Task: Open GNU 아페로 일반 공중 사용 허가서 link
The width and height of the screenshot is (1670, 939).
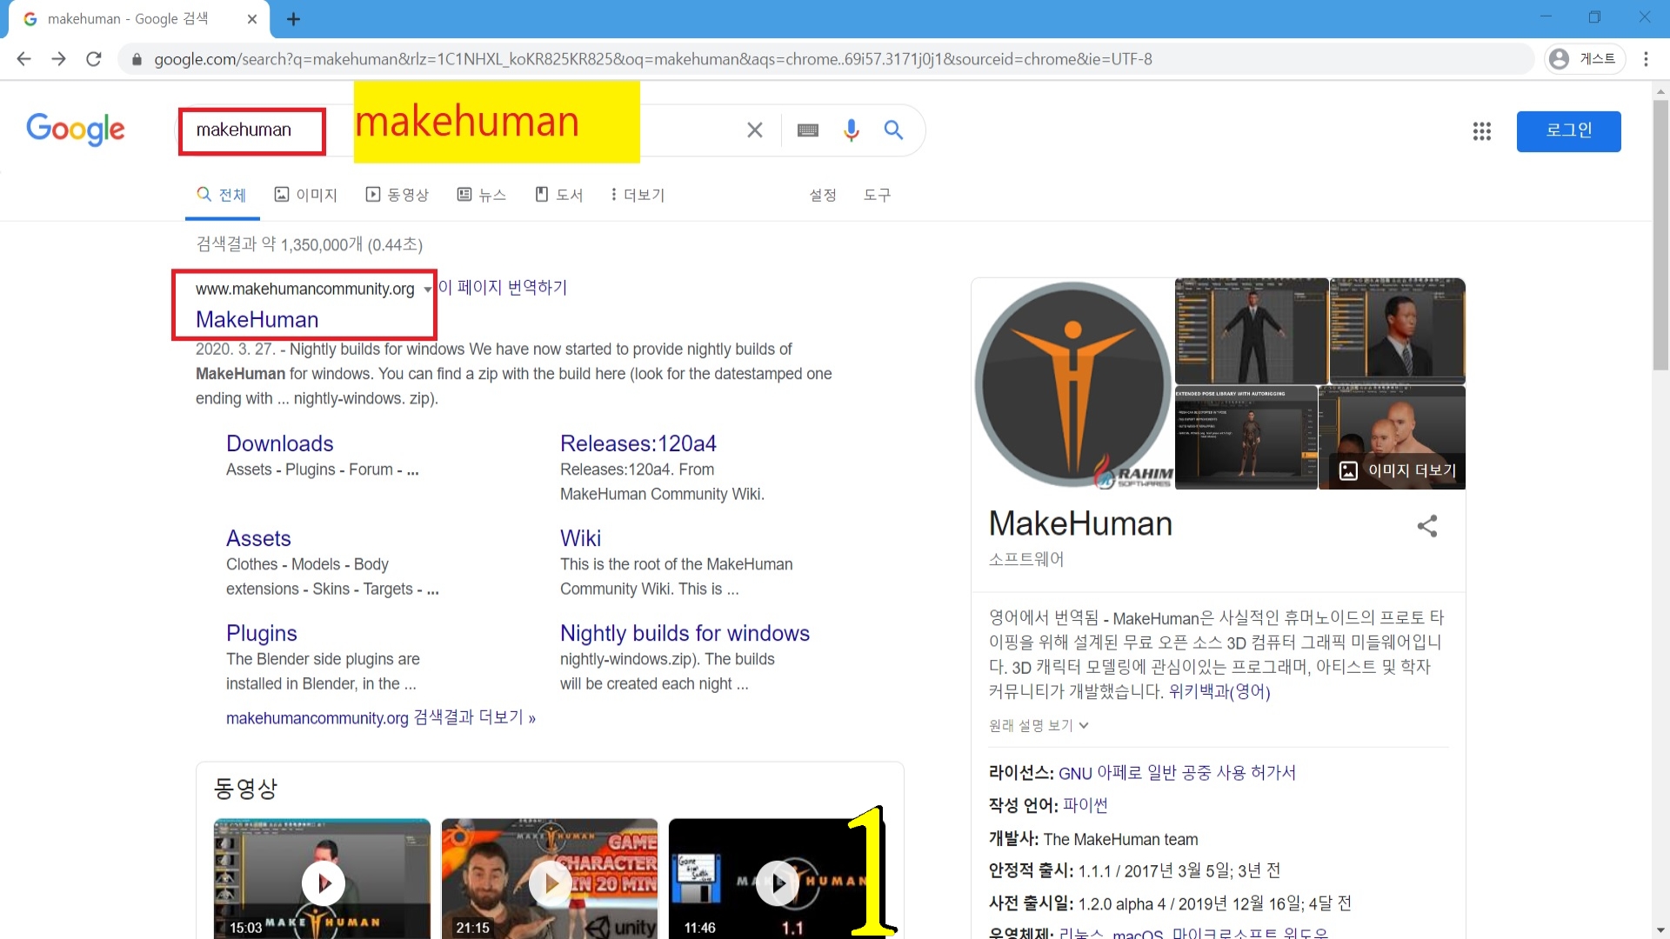Action: pos(1177,773)
